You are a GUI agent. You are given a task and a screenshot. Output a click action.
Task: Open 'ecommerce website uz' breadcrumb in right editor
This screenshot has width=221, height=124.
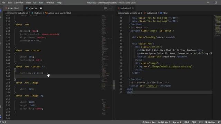129,13
